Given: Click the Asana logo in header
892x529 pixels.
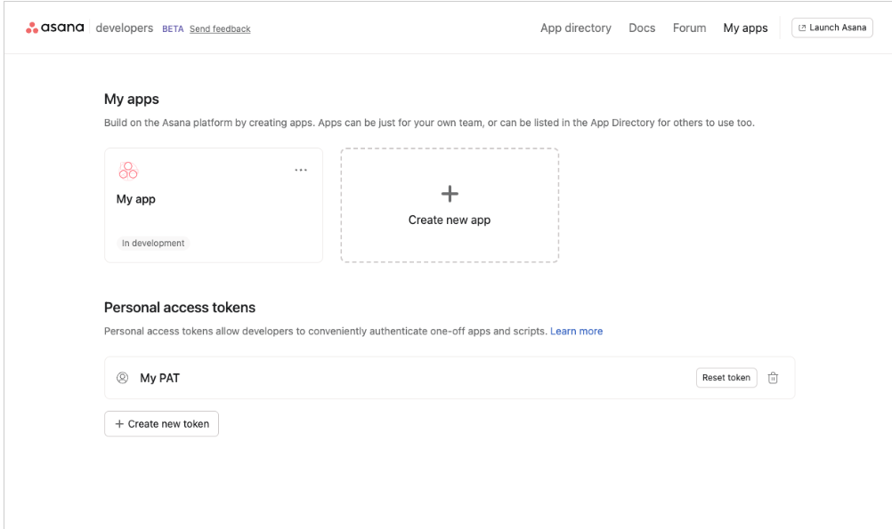Looking at the screenshot, I should [x=54, y=28].
